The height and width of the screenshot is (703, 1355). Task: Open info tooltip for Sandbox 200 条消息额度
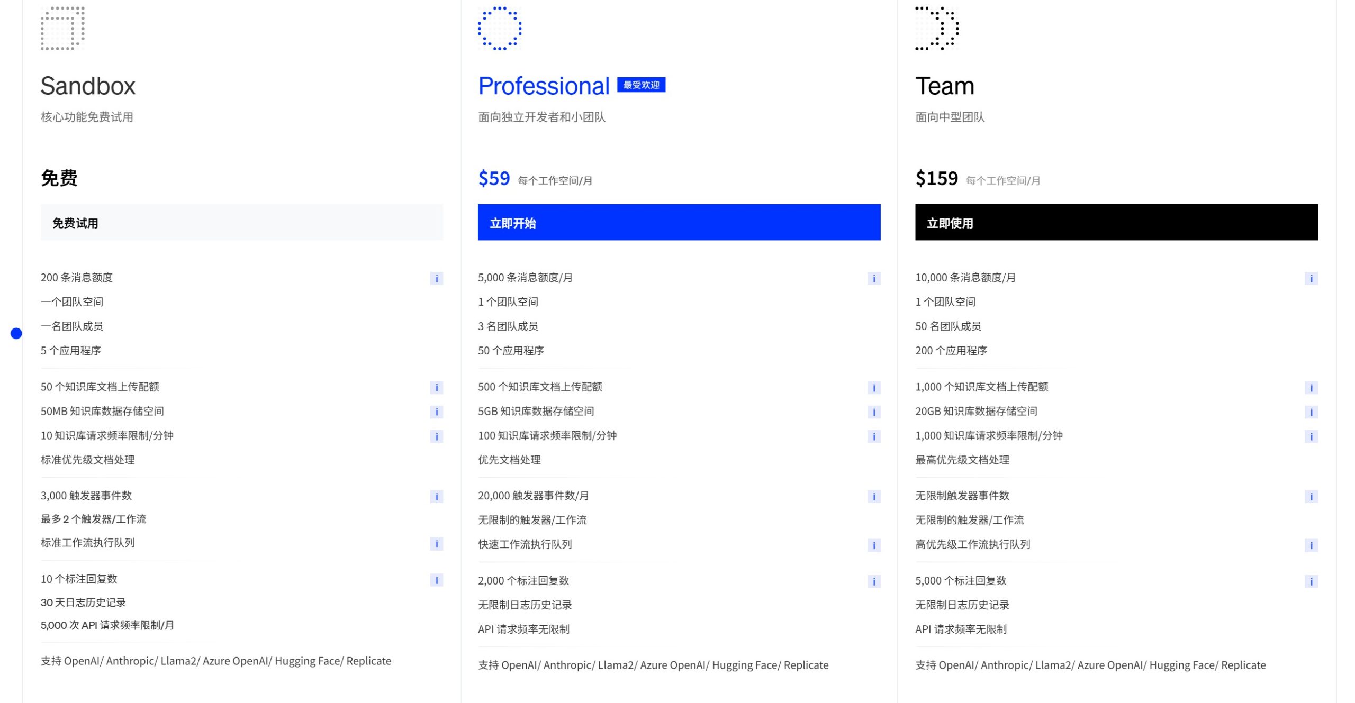[436, 278]
